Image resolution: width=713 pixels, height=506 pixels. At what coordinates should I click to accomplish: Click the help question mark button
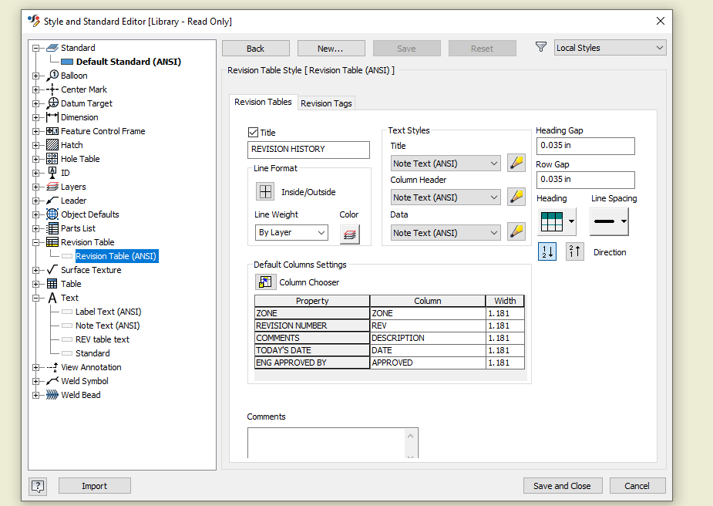click(x=37, y=485)
